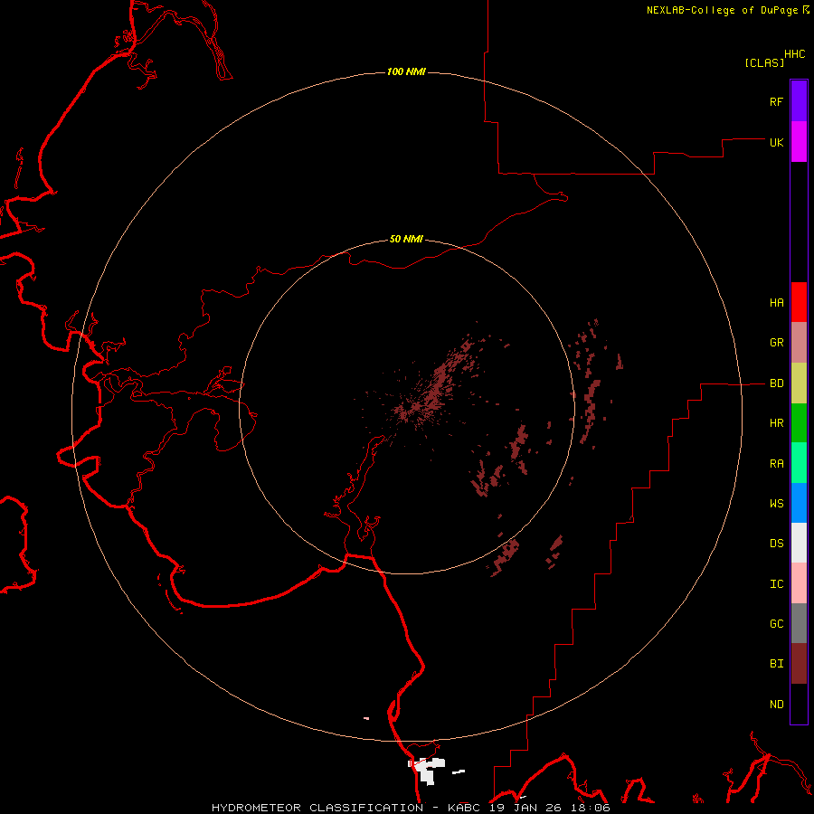Select the white DS legend swatch
The height and width of the screenshot is (814, 814).
coord(799,543)
